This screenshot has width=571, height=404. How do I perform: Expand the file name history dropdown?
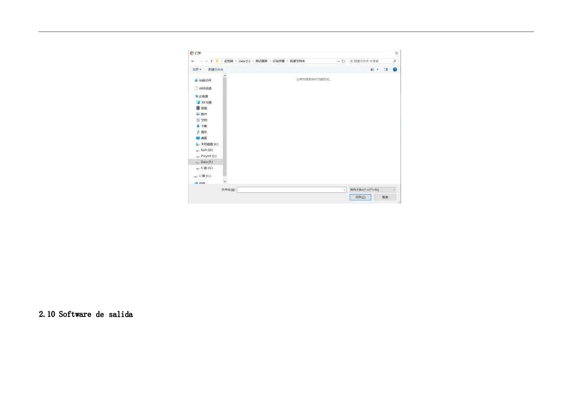point(344,190)
